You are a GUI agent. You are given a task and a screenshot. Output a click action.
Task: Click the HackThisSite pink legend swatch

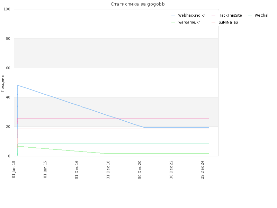pyautogui.click(x=213, y=16)
